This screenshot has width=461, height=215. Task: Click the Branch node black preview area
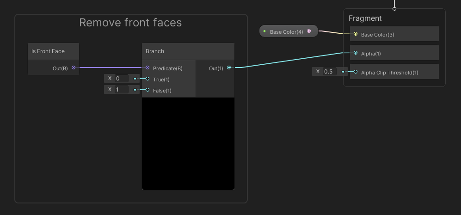pos(188,143)
